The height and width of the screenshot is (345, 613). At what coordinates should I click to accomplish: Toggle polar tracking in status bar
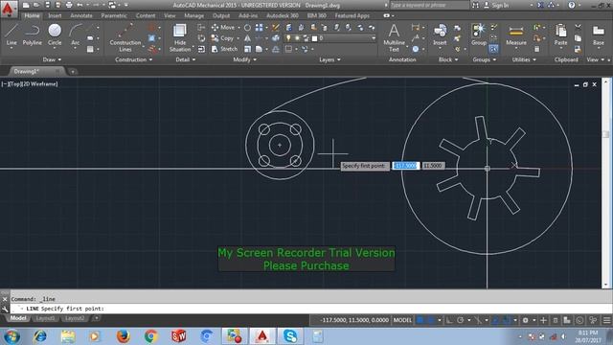tap(461, 320)
